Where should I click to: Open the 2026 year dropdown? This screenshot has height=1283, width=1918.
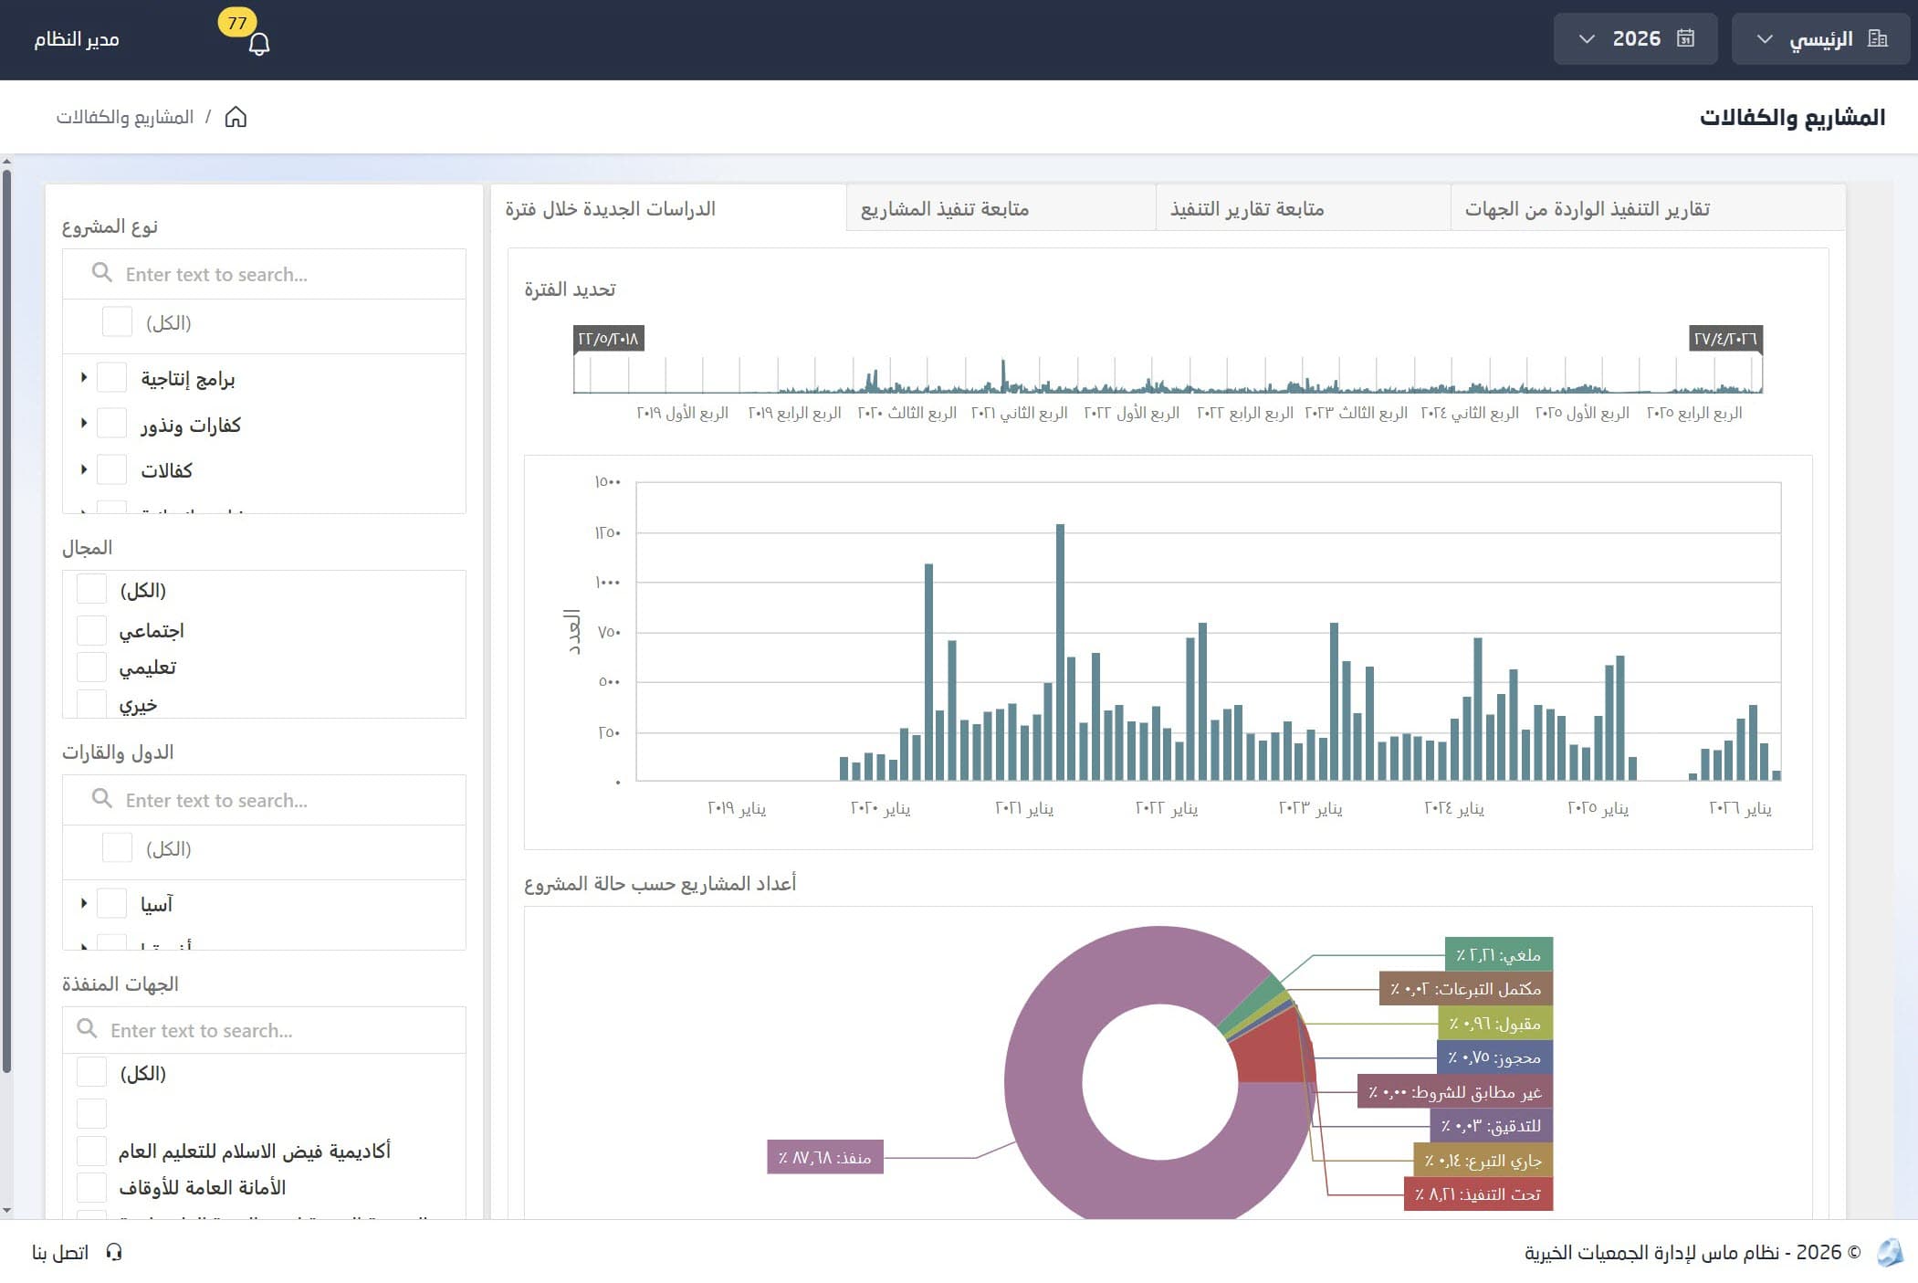coord(1635,38)
